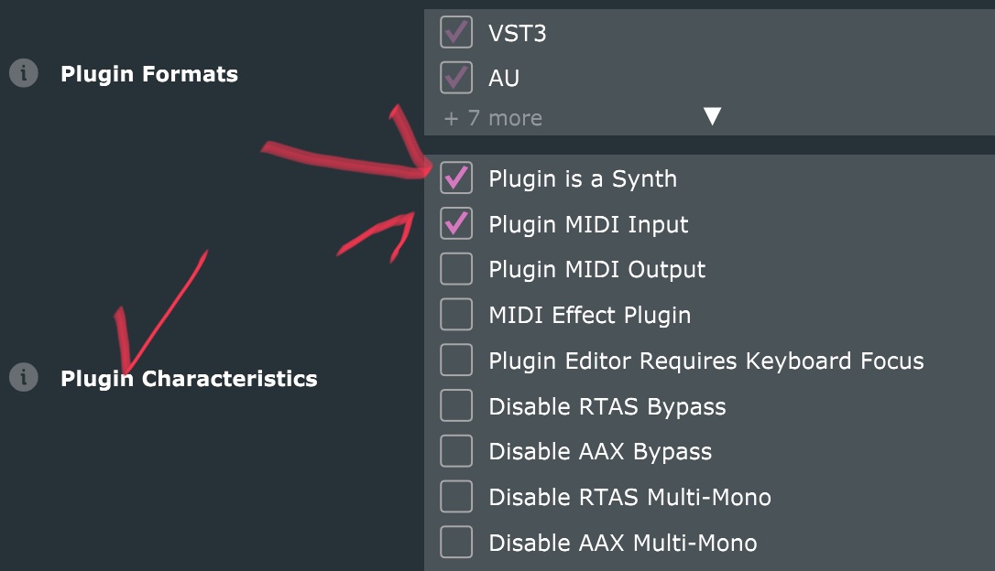Select the Plugin Characteristics label
Image resolution: width=995 pixels, height=571 pixels.
[x=189, y=379]
